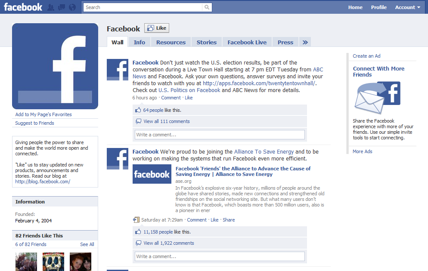
Task: Click See All friends link
Action: point(87,244)
